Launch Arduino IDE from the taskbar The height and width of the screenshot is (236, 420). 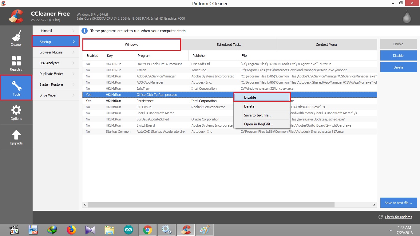click(129, 230)
